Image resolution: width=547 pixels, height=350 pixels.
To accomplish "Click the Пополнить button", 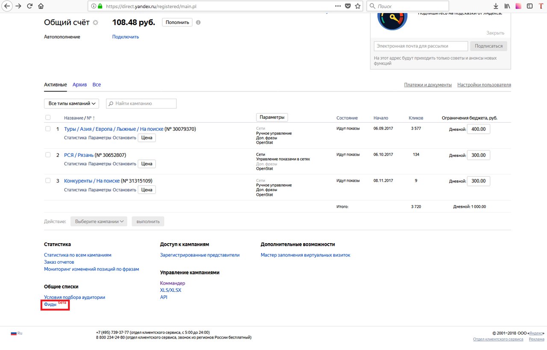I will [x=177, y=22].
